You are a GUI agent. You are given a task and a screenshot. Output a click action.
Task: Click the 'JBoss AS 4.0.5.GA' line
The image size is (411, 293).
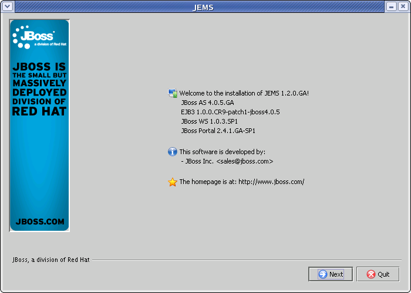207,103
